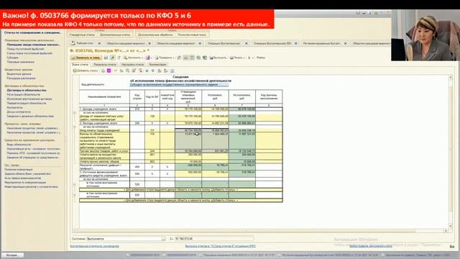Click the Файлы button
This screenshot has height=259, width=460.
tap(261, 58)
